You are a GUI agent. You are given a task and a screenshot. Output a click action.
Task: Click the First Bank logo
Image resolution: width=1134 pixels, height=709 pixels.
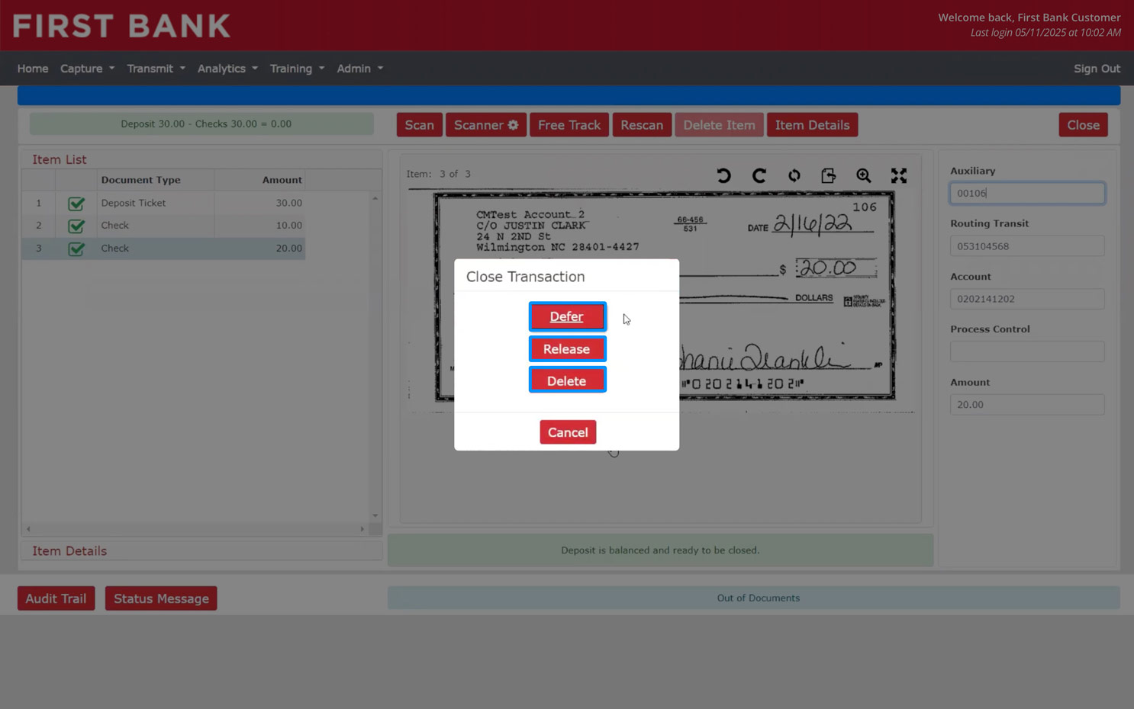click(121, 26)
